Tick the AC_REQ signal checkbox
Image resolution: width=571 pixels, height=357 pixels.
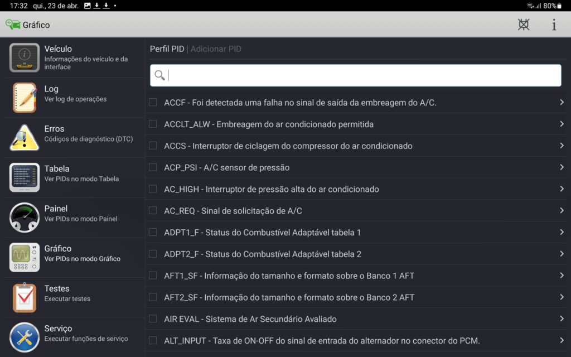[x=153, y=211]
